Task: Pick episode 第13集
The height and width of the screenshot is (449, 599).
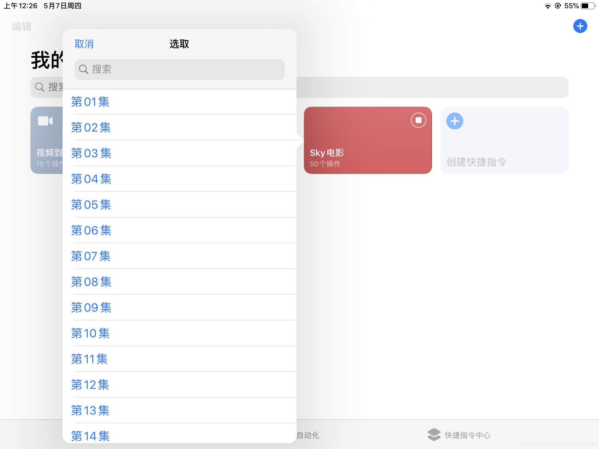Action: (179, 410)
